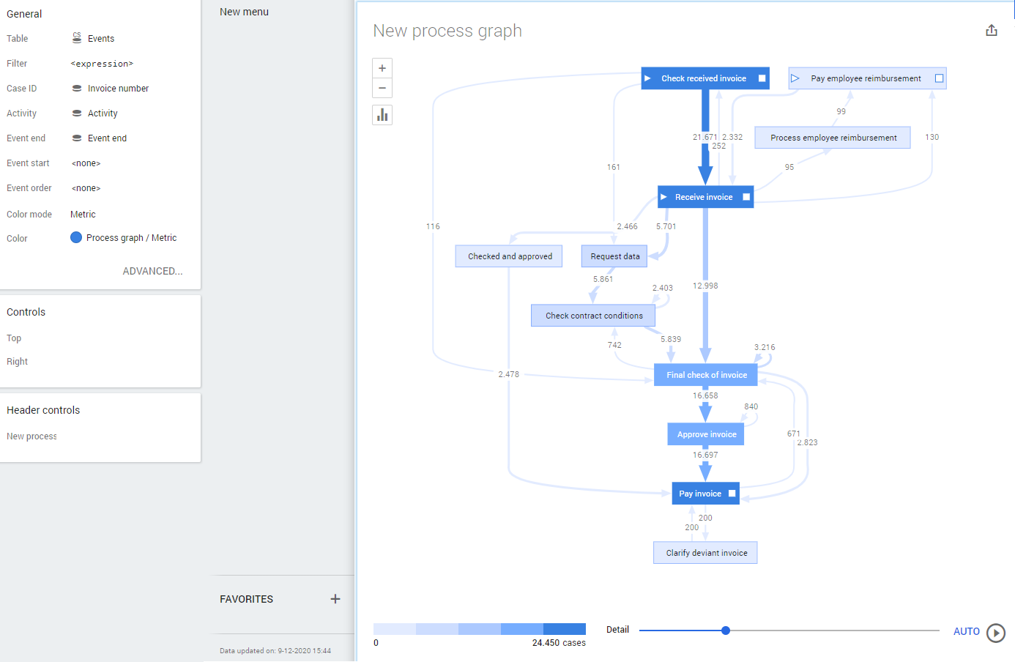Open the Event order none selector
The image size is (1015, 662).
(x=86, y=188)
